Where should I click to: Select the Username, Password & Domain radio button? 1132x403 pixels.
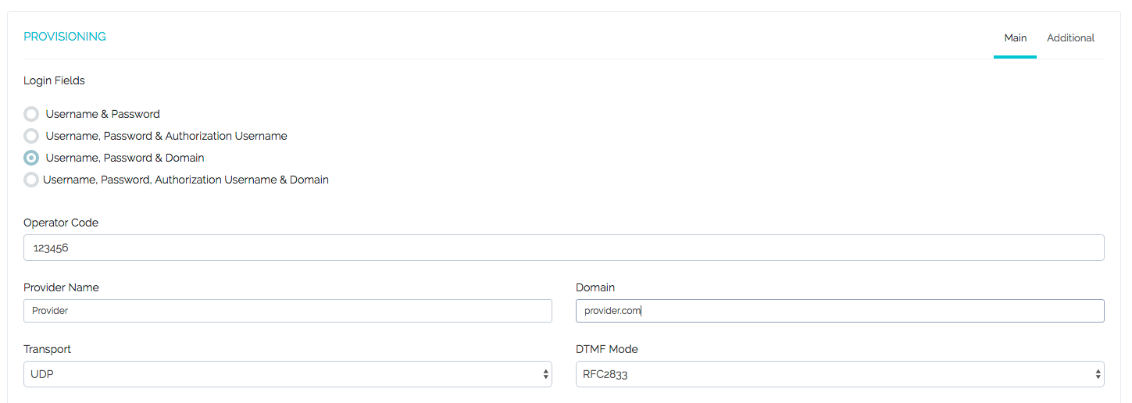pyautogui.click(x=31, y=158)
